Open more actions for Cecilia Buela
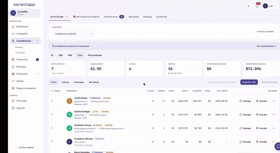 (273, 101)
